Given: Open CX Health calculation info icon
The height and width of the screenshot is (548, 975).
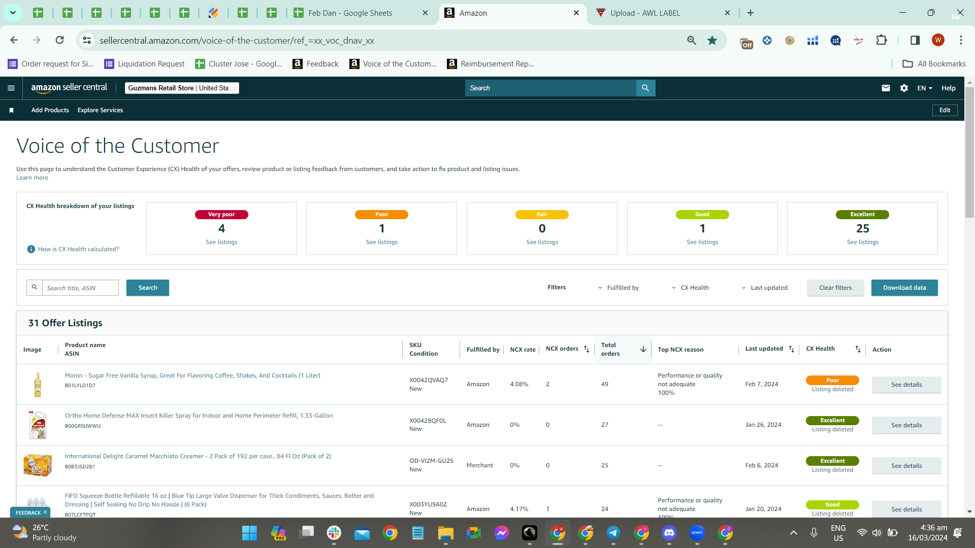Looking at the screenshot, I should (x=31, y=249).
